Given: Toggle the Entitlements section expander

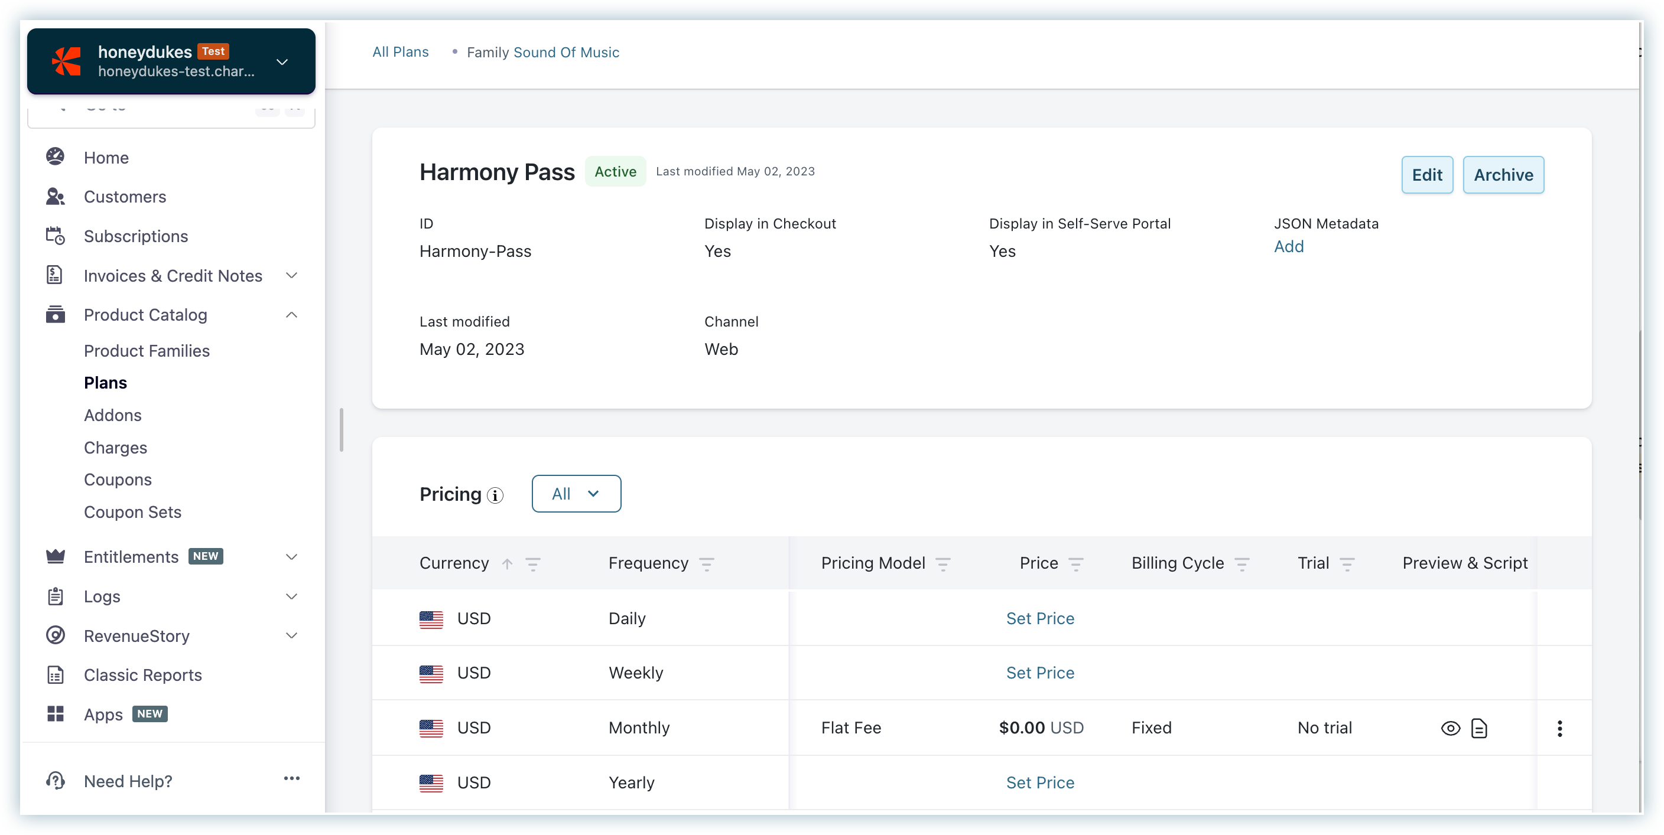Looking at the screenshot, I should pos(293,556).
